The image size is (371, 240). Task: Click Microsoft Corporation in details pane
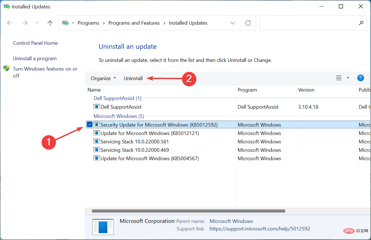147,221
